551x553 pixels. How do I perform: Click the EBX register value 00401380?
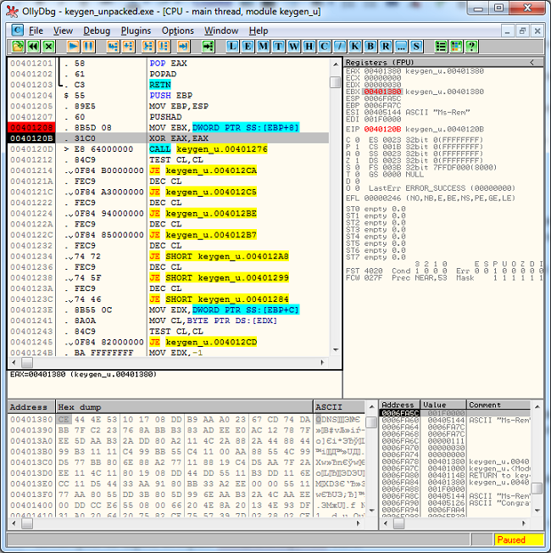point(382,92)
